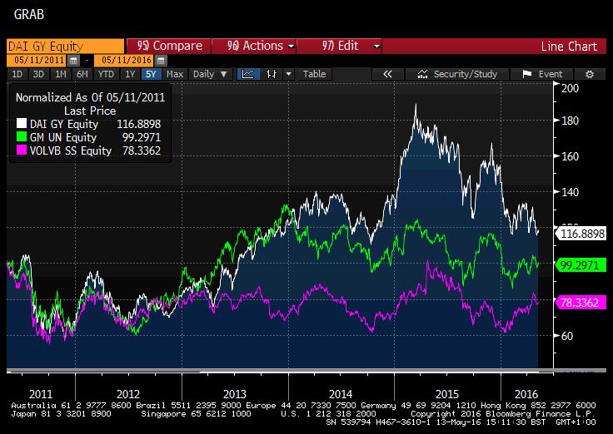Click the horizontal scrollbar below the chart
Viewport: 613px width, 434px height.
point(306,370)
